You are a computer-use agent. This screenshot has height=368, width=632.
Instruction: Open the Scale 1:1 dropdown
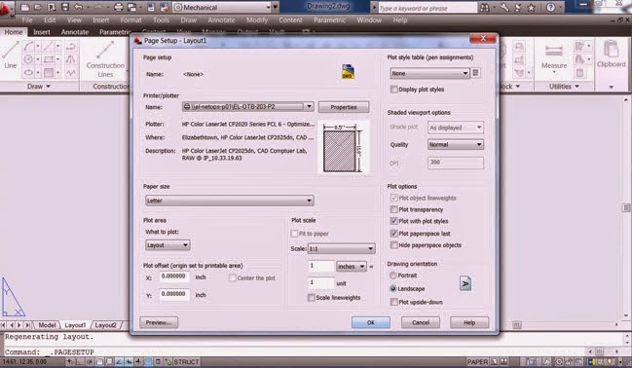tap(341, 248)
